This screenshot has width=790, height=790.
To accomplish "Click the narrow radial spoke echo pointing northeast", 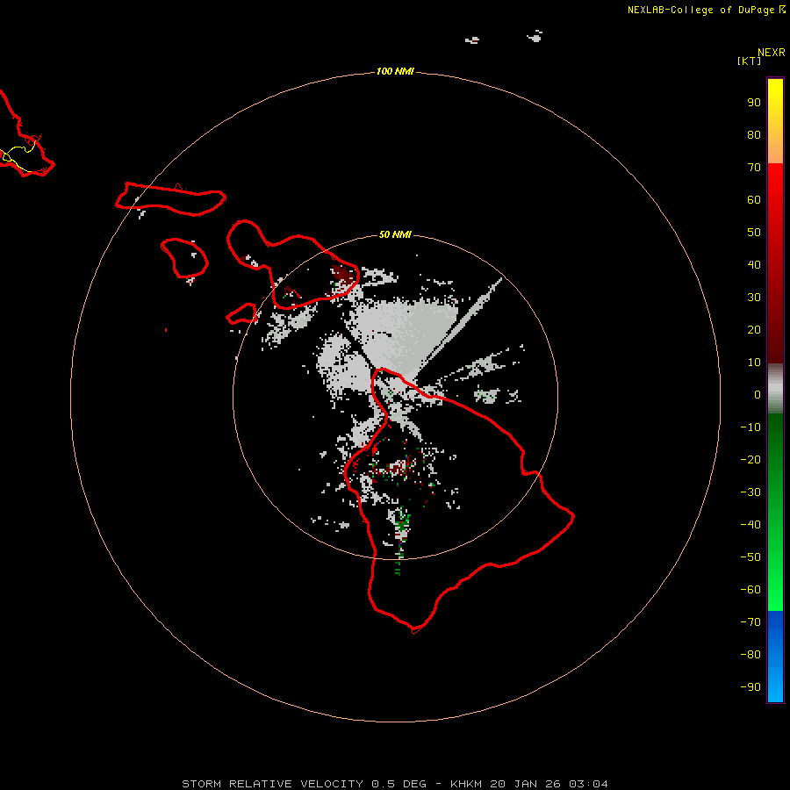I will [x=461, y=322].
